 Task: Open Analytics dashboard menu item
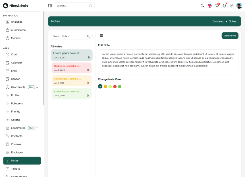click(22, 22)
